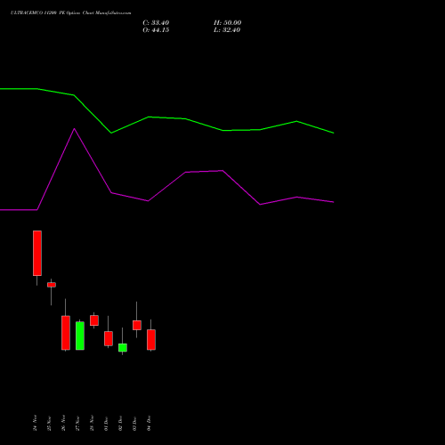Click the red 03 Dec candlestick
The height and width of the screenshot is (445, 445).
click(137, 325)
